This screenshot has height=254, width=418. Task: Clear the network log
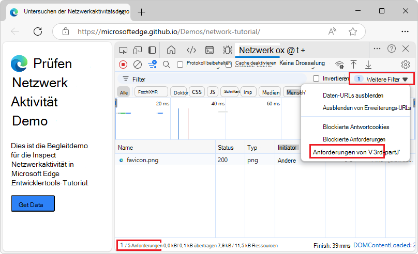pos(138,65)
